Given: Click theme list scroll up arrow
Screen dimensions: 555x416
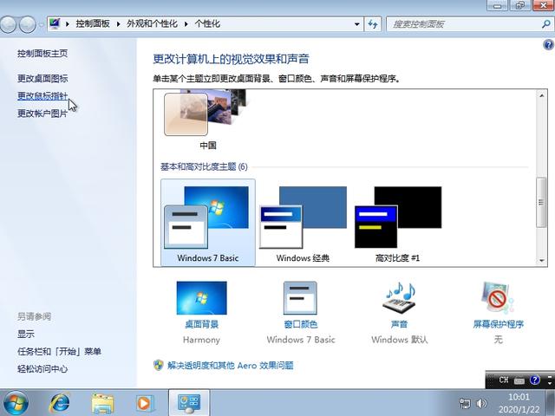Looking at the screenshot, I should click(541, 95).
